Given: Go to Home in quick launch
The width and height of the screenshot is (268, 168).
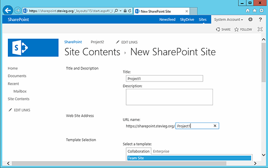Looking at the screenshot, I should 12,68.
